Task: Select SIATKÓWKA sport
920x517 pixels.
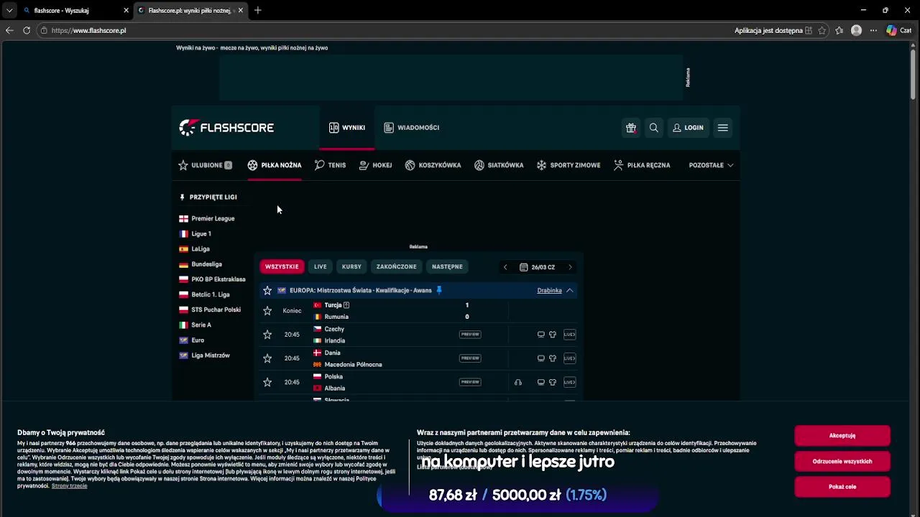Action: point(499,165)
